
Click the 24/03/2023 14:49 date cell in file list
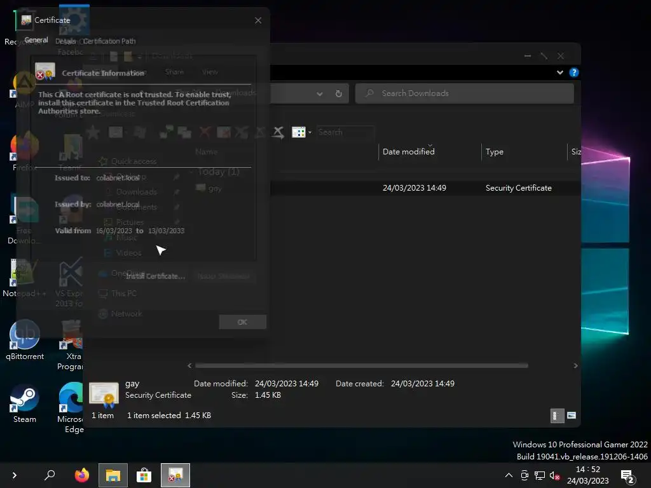pyautogui.click(x=414, y=188)
